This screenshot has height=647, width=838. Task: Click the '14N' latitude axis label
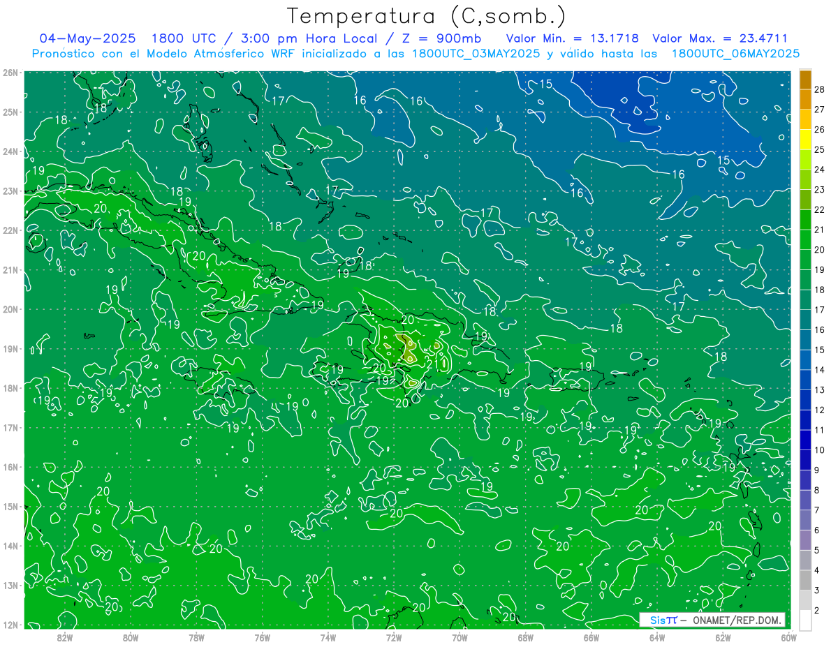10,546
